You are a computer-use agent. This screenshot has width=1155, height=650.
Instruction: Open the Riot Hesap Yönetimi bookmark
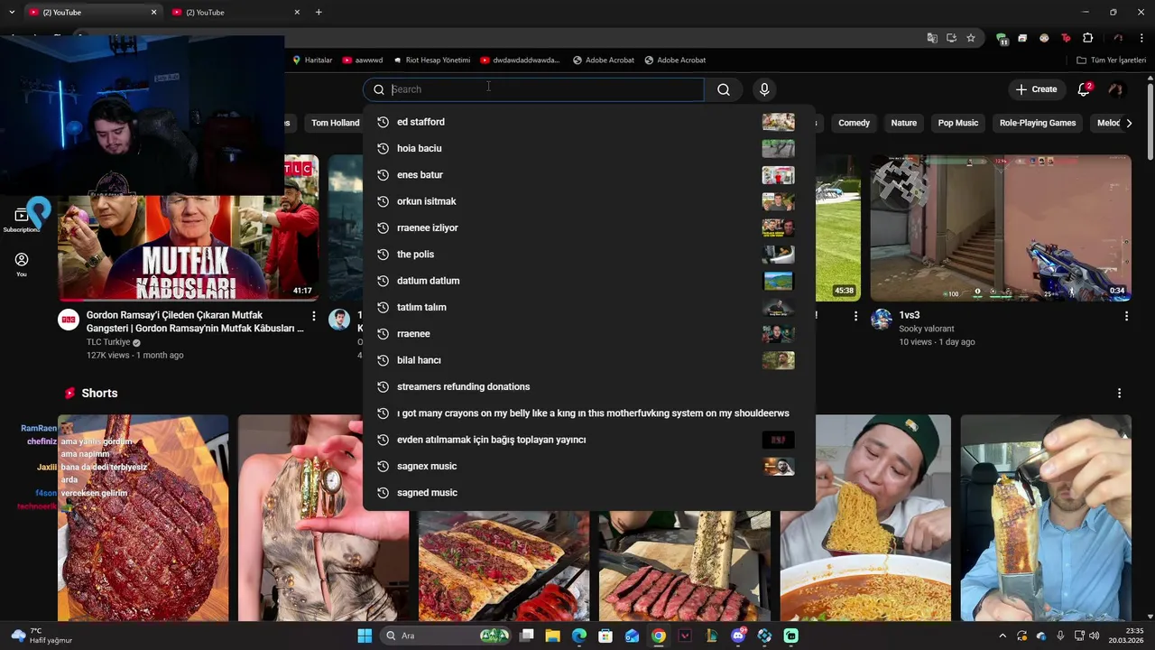point(432,60)
